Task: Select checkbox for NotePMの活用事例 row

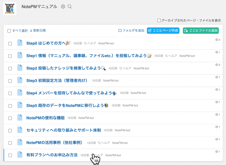Action: click(10, 143)
